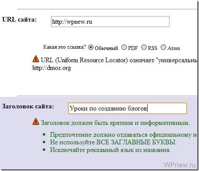
Task: Click the orange warning icon beside URL explanation
Action: (36, 59)
